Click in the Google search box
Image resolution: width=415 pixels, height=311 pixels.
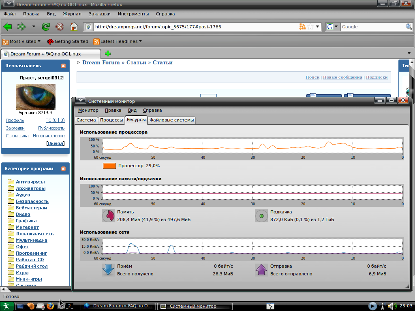point(373,27)
